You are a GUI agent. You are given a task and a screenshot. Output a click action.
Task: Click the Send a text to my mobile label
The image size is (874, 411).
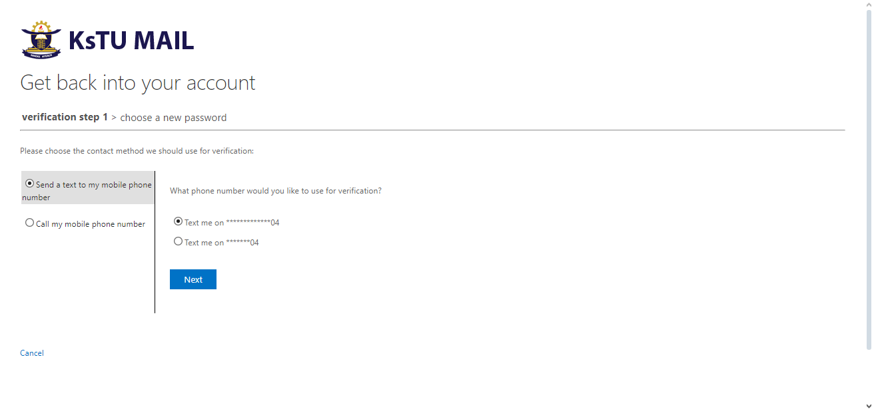click(x=93, y=185)
